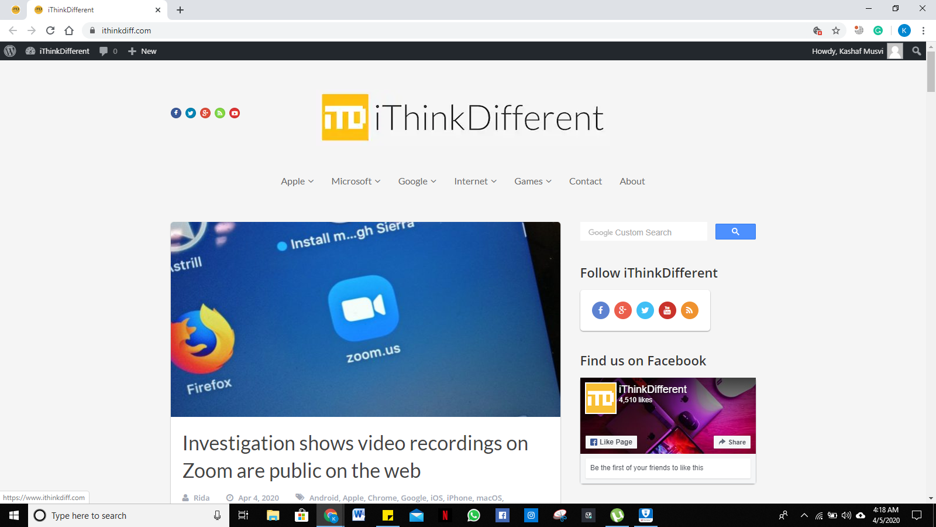Image resolution: width=936 pixels, height=527 pixels.
Task: Open WhatsApp from the Windows taskbar
Action: (473, 515)
